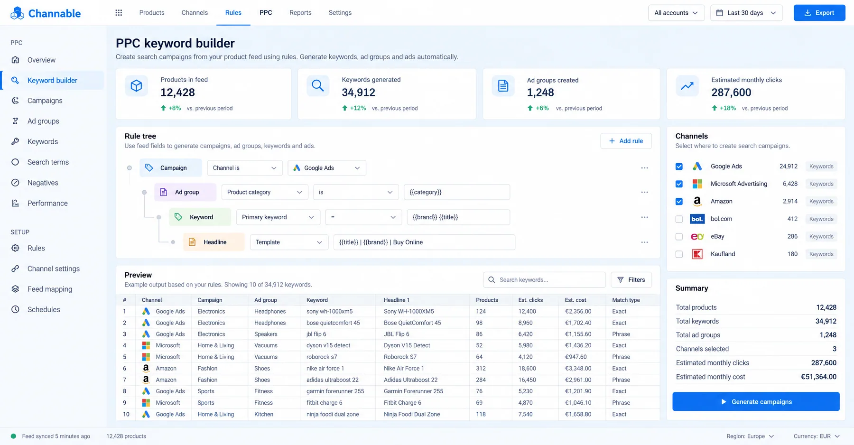Viewport: 854px width, 445px height.
Task: Open the All accounts dropdown
Action: point(676,13)
